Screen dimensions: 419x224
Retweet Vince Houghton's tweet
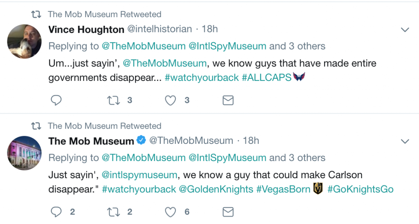point(113,101)
